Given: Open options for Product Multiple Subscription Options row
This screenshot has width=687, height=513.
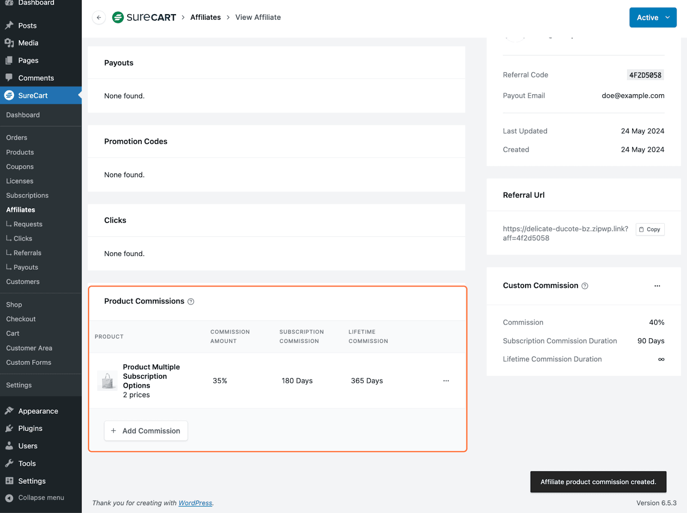Looking at the screenshot, I should pos(446,380).
